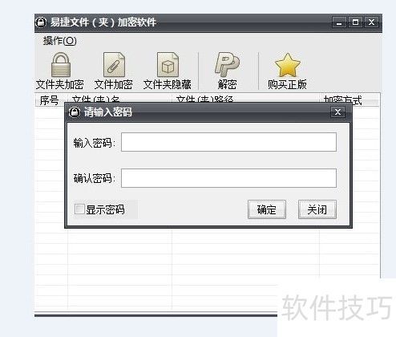Image resolution: width=396 pixels, height=337 pixels.
Task: Open the 文件夹隐藏 box icon
Action: click(168, 64)
